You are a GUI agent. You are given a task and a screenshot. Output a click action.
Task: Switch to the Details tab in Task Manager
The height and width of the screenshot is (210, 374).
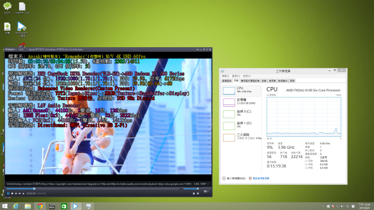click(283, 81)
